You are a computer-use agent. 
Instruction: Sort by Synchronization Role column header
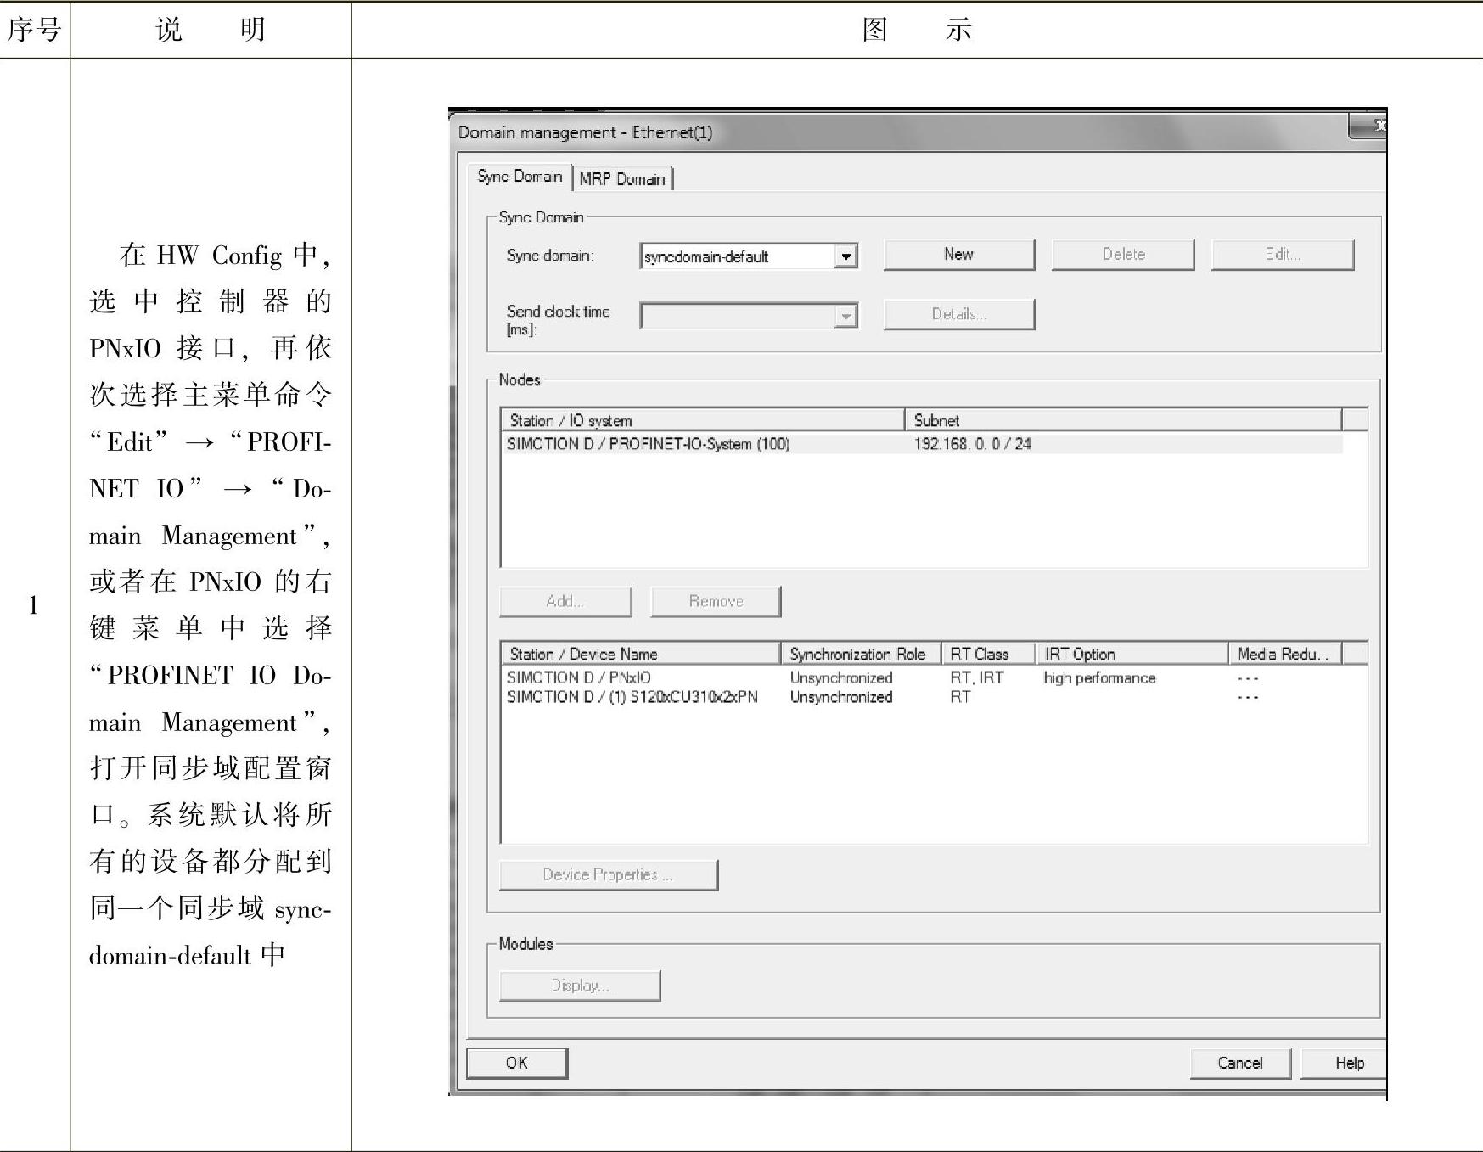point(857,654)
